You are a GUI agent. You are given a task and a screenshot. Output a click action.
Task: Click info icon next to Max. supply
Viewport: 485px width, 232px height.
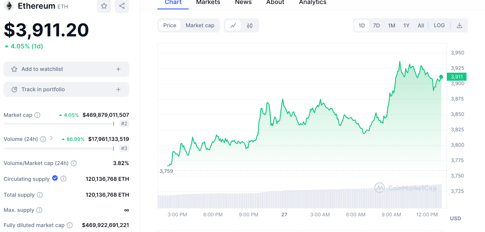click(39, 210)
